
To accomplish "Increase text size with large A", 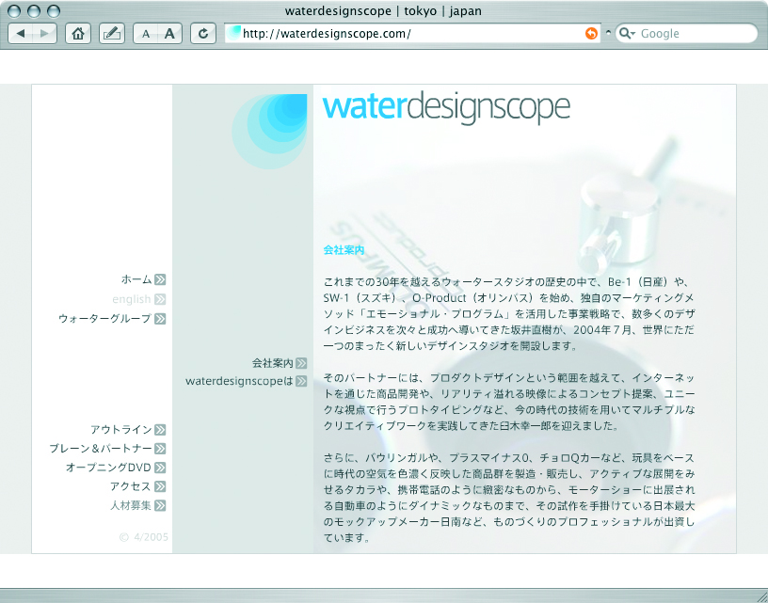I will (169, 34).
